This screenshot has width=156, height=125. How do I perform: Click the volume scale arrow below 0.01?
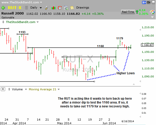click(x=140, y=116)
